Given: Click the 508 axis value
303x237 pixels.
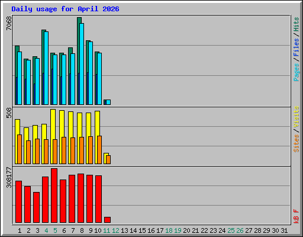Looking at the screenshot, I should click(x=9, y=113).
